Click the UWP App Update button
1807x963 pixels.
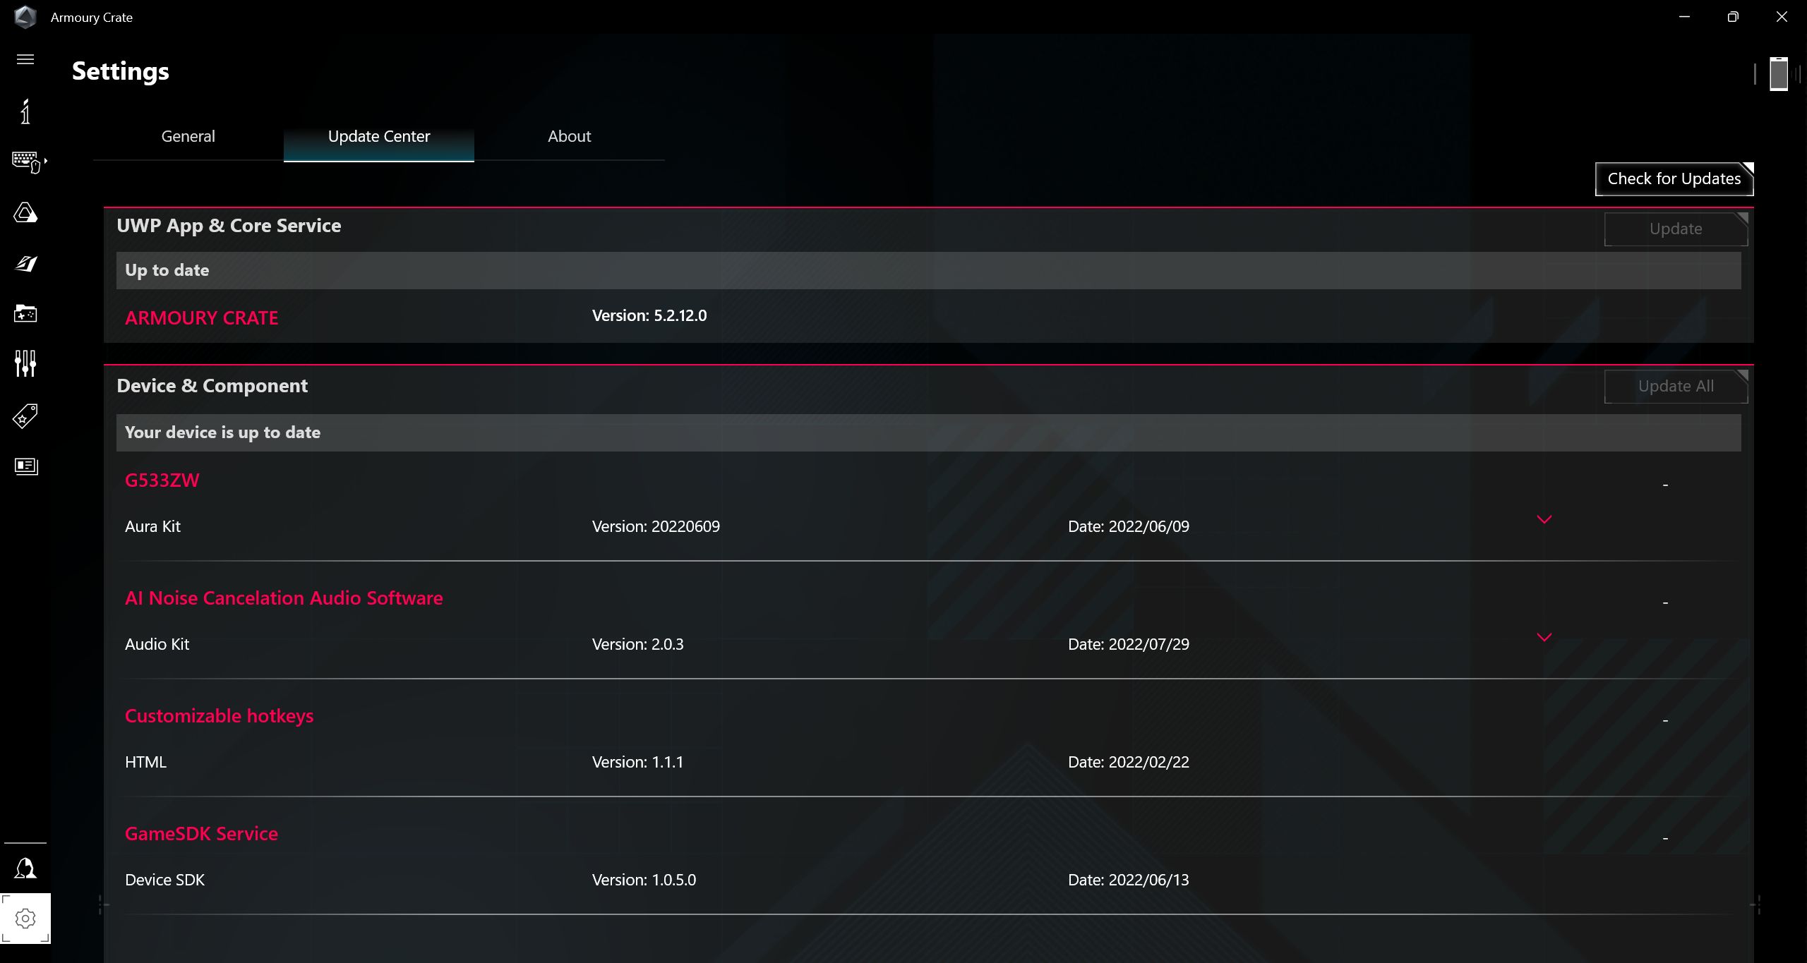pos(1676,228)
